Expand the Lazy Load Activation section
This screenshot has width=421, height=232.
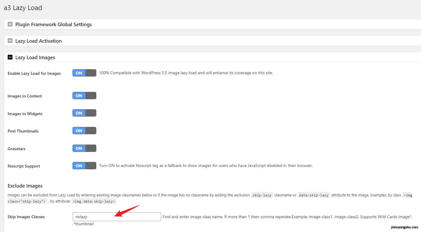click(10, 41)
